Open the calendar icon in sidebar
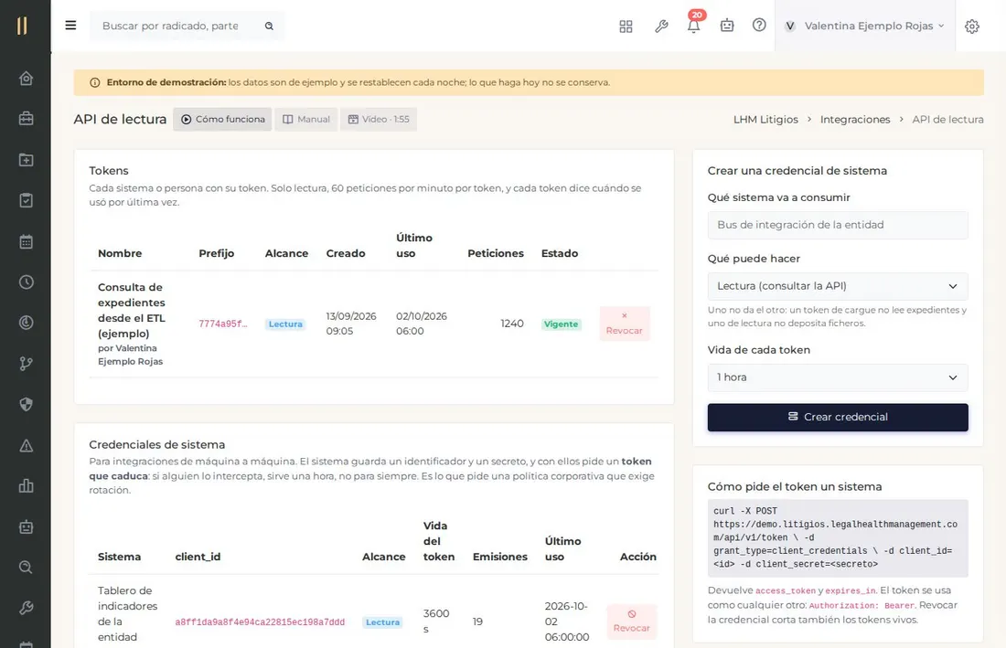 (26, 241)
